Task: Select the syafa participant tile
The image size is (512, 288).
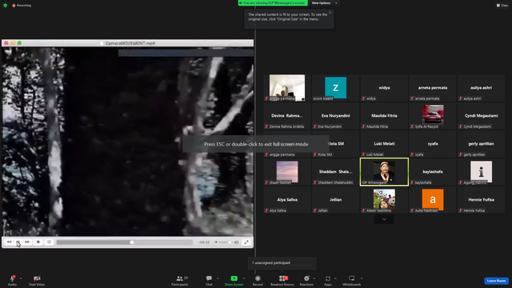Action: (x=433, y=144)
